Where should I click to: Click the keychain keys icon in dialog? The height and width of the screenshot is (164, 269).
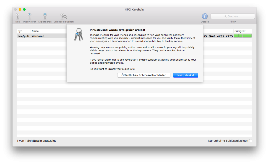point(78,34)
